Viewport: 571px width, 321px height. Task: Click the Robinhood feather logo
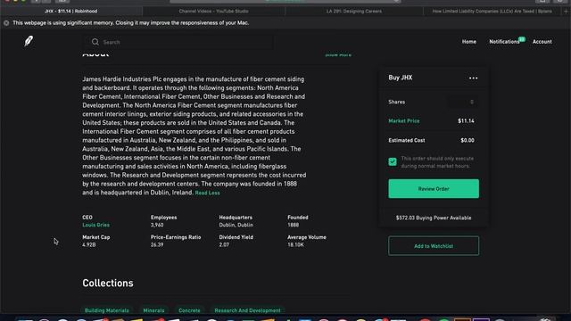[29, 41]
